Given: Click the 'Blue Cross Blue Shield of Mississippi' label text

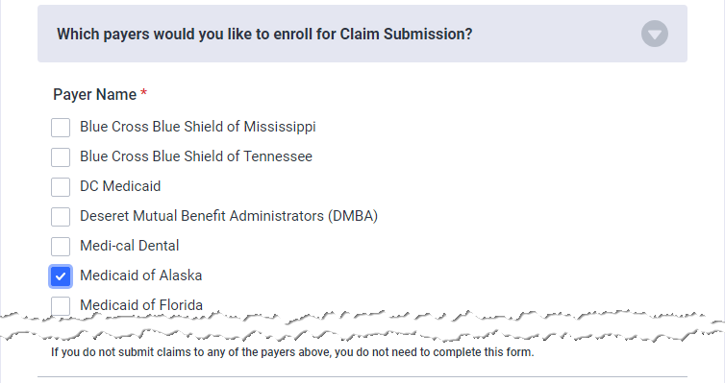Looking at the screenshot, I should (x=198, y=127).
